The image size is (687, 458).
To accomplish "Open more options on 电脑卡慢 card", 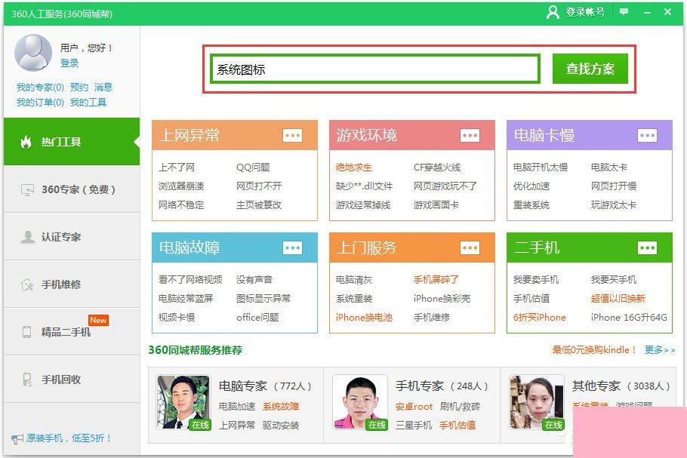I will [x=647, y=135].
